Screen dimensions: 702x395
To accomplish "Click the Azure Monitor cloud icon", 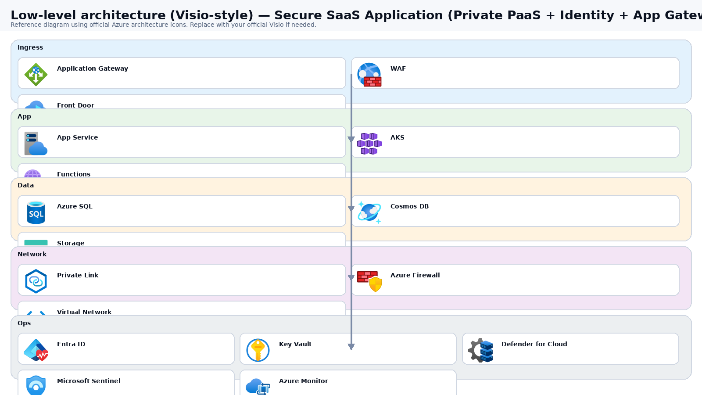I will click(x=258, y=386).
